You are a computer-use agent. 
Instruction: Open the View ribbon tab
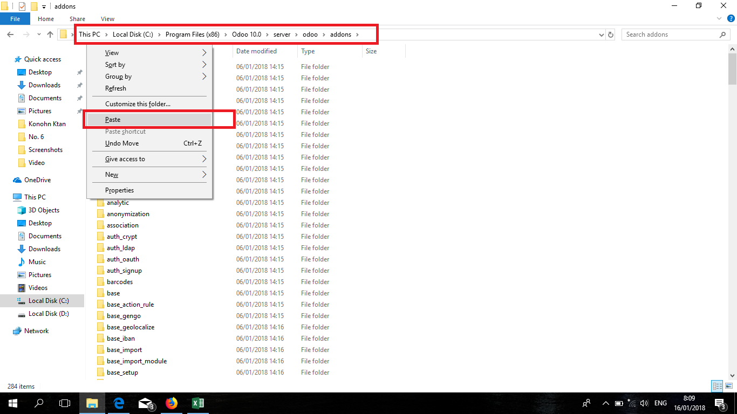(x=107, y=19)
